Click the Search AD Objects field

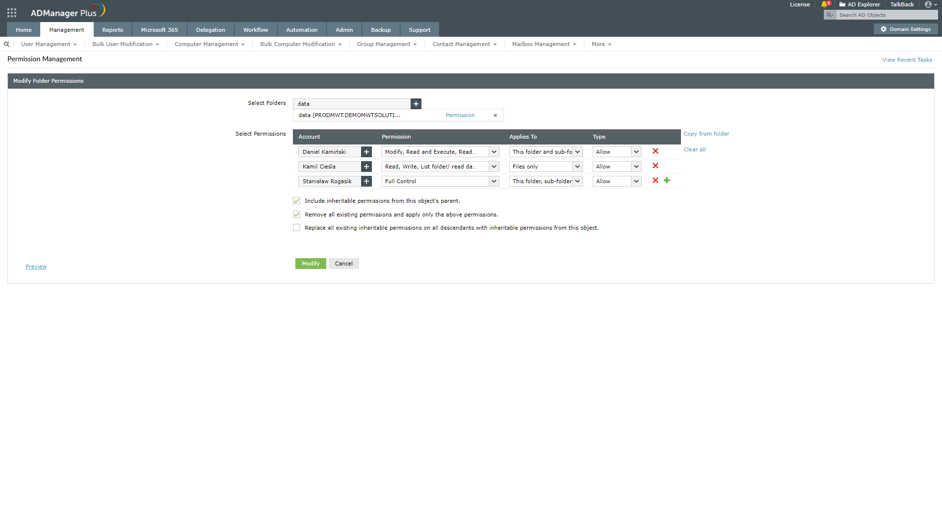(x=886, y=15)
